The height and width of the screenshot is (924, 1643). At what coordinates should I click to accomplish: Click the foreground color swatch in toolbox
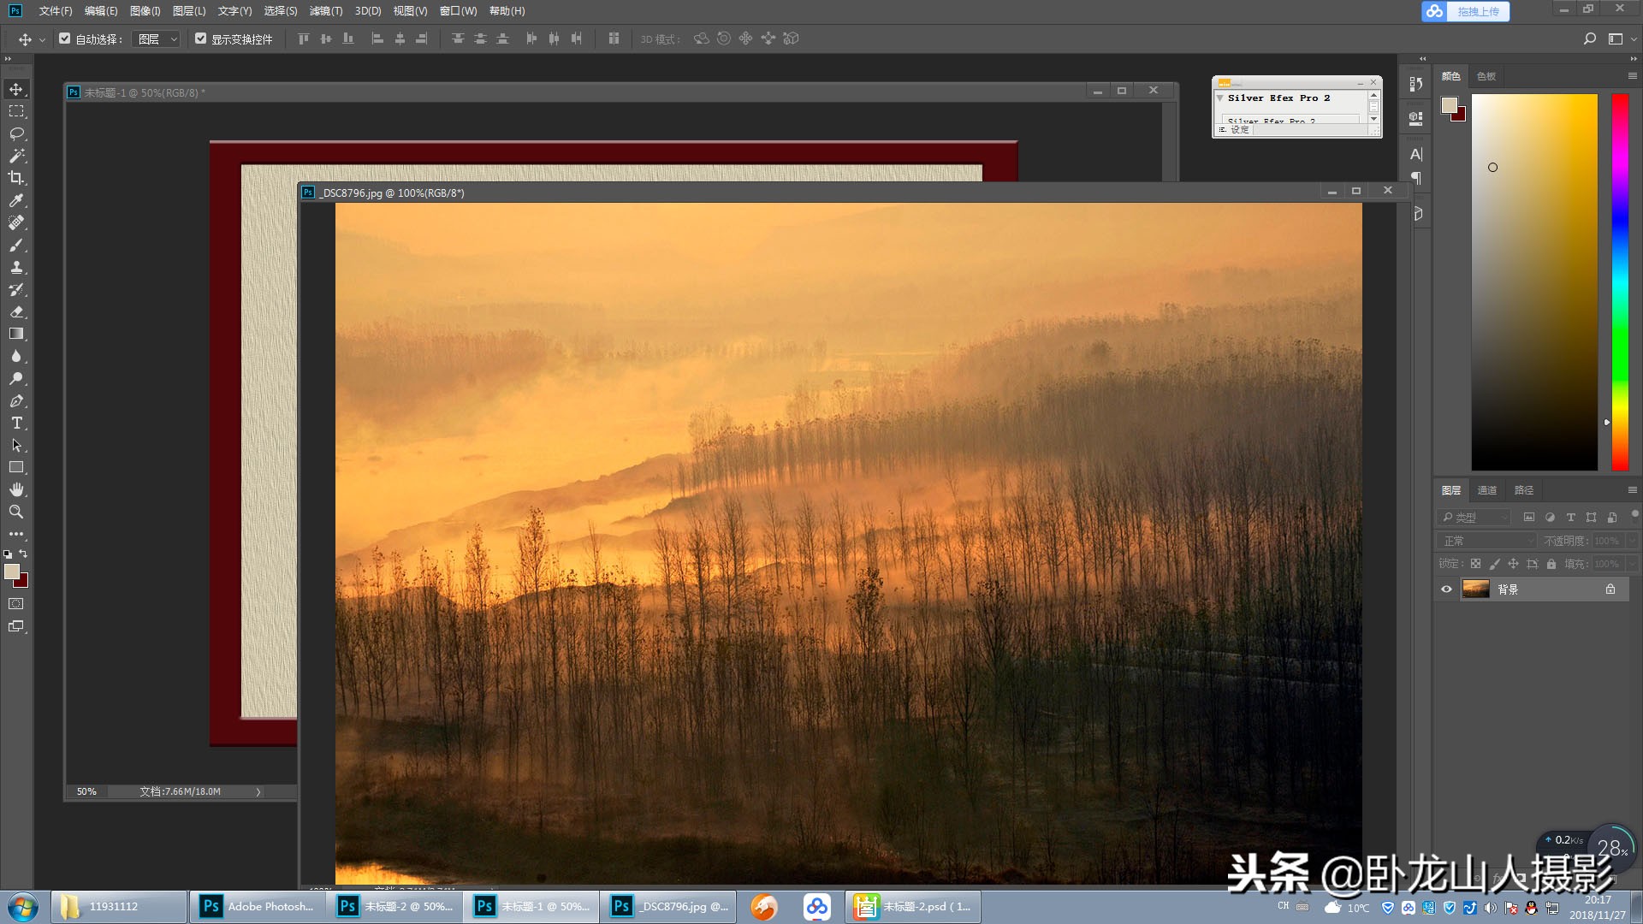point(11,572)
